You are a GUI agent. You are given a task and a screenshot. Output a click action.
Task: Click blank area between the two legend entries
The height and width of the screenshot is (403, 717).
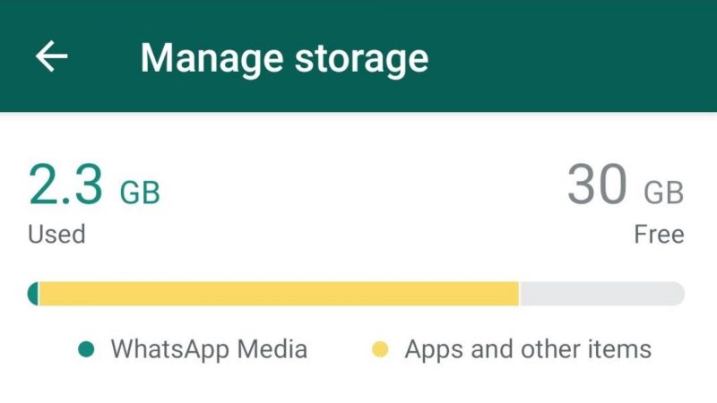[339, 349]
